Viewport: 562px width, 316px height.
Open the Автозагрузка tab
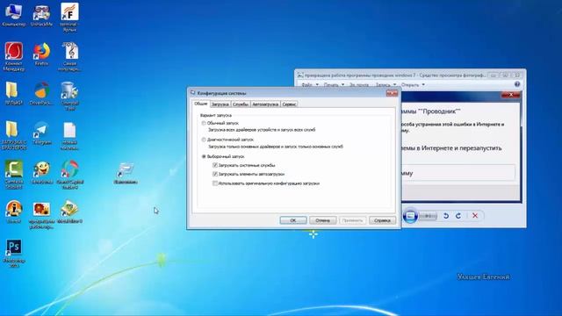pyautogui.click(x=265, y=104)
